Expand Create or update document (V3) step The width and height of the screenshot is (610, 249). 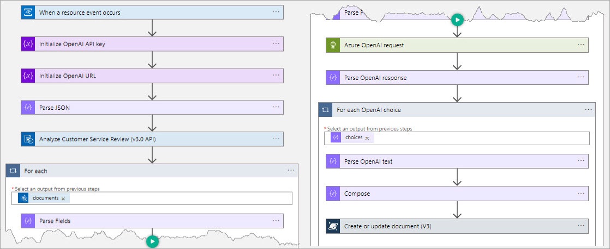pos(457,226)
